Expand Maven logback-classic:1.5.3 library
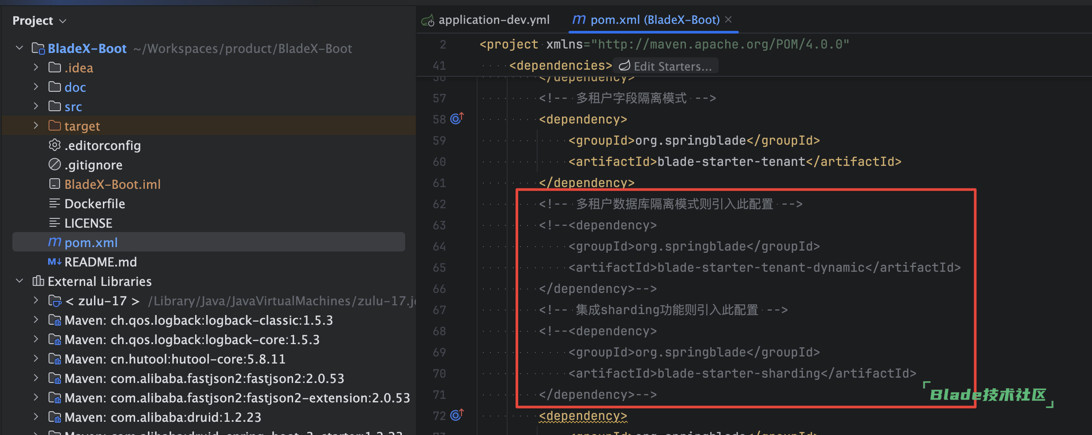Viewport: 1092px width, 435px height. click(x=36, y=320)
